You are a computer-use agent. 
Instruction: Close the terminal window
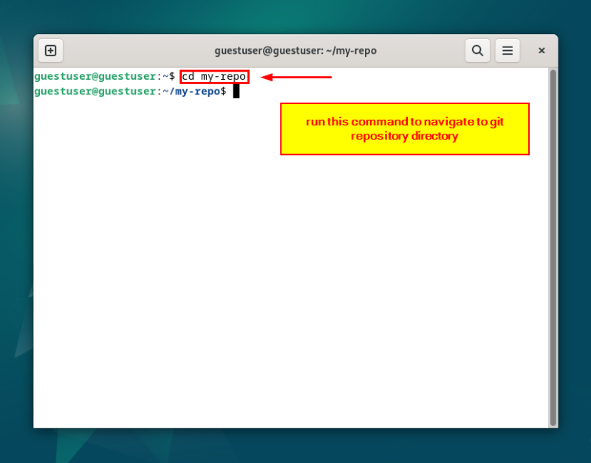[542, 50]
